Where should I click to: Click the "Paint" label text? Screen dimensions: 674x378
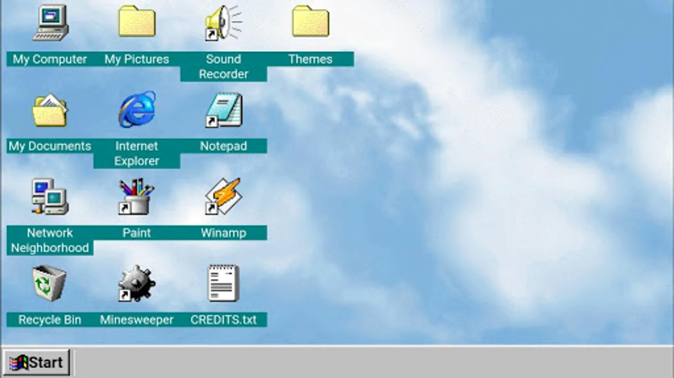pos(137,233)
